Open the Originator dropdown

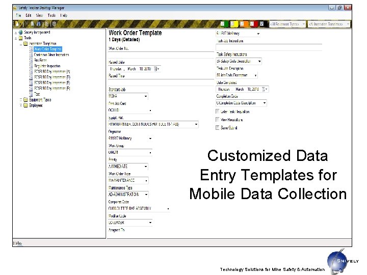[150, 139]
